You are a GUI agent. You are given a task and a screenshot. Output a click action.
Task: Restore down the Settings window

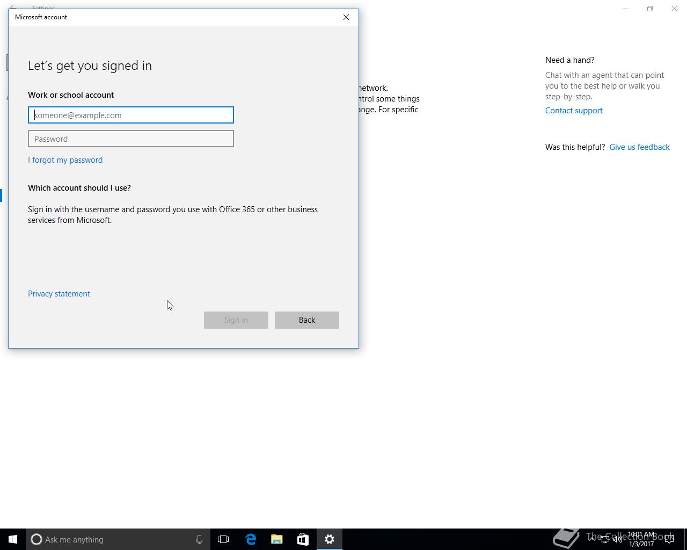650,9
